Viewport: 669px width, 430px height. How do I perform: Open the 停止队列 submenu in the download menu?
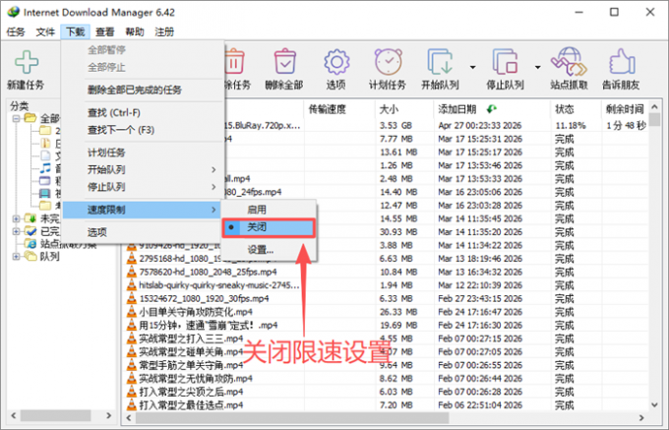[x=142, y=187]
